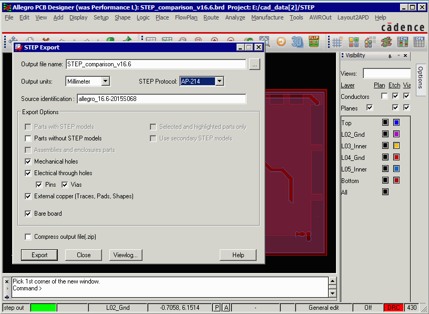Image resolution: width=429 pixels, height=314 pixels.
Task: Open the Setup menu
Action: coord(101,17)
